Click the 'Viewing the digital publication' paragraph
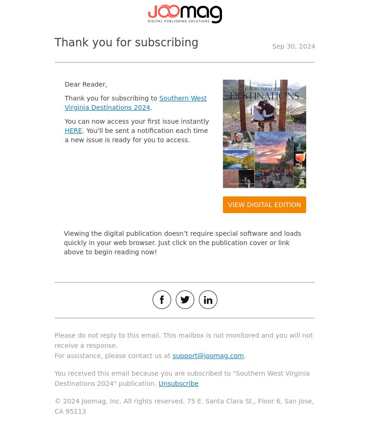The image size is (370, 428). click(x=182, y=243)
